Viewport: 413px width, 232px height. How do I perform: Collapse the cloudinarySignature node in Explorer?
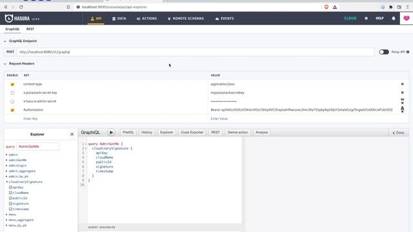(6, 182)
